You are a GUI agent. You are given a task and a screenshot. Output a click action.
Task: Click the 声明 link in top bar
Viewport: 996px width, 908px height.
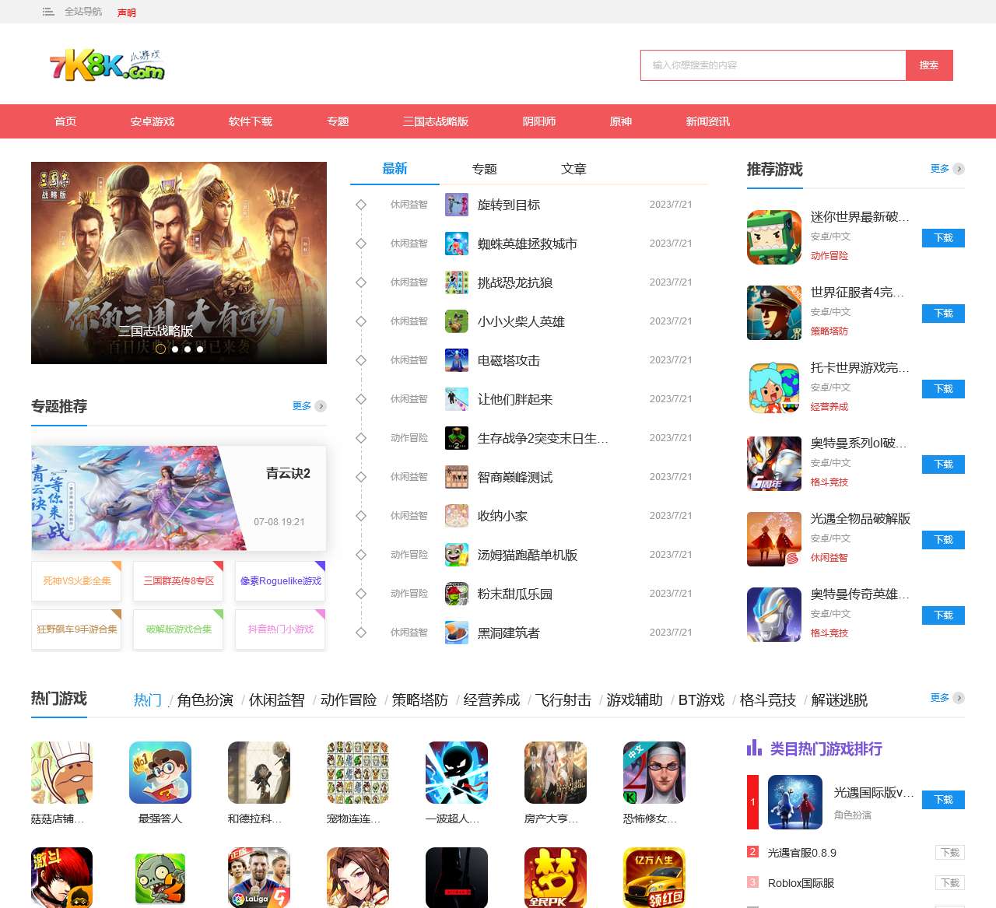[127, 12]
